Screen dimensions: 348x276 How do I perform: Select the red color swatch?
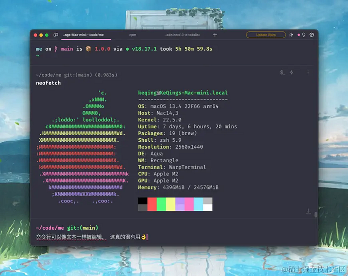click(x=152, y=204)
